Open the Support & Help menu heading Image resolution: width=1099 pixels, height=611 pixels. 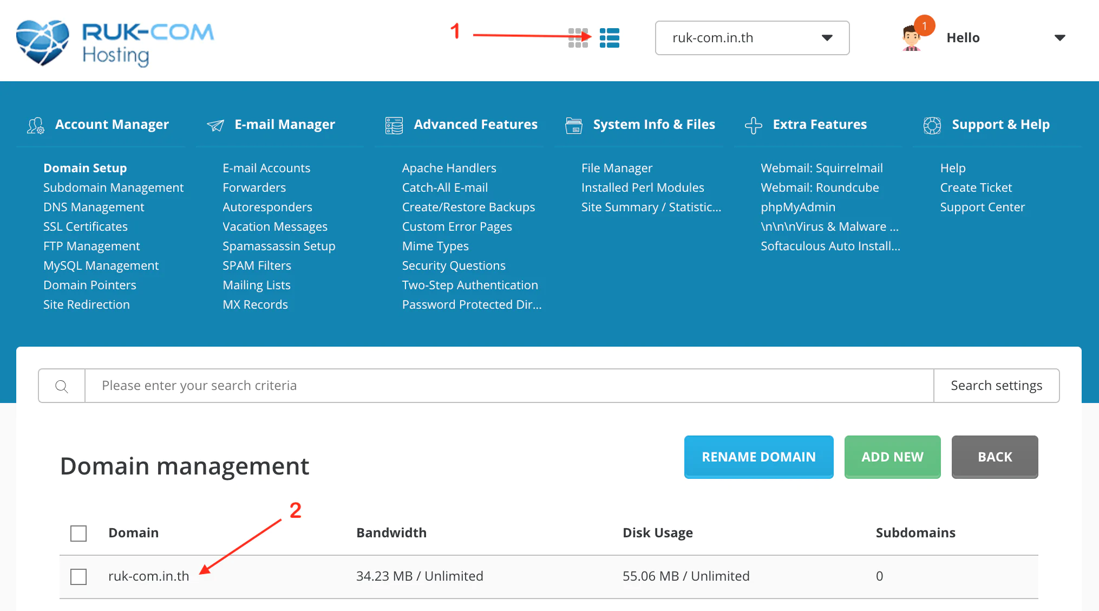click(1000, 125)
